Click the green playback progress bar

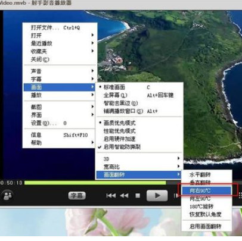pyautogui.click(x=95, y=183)
